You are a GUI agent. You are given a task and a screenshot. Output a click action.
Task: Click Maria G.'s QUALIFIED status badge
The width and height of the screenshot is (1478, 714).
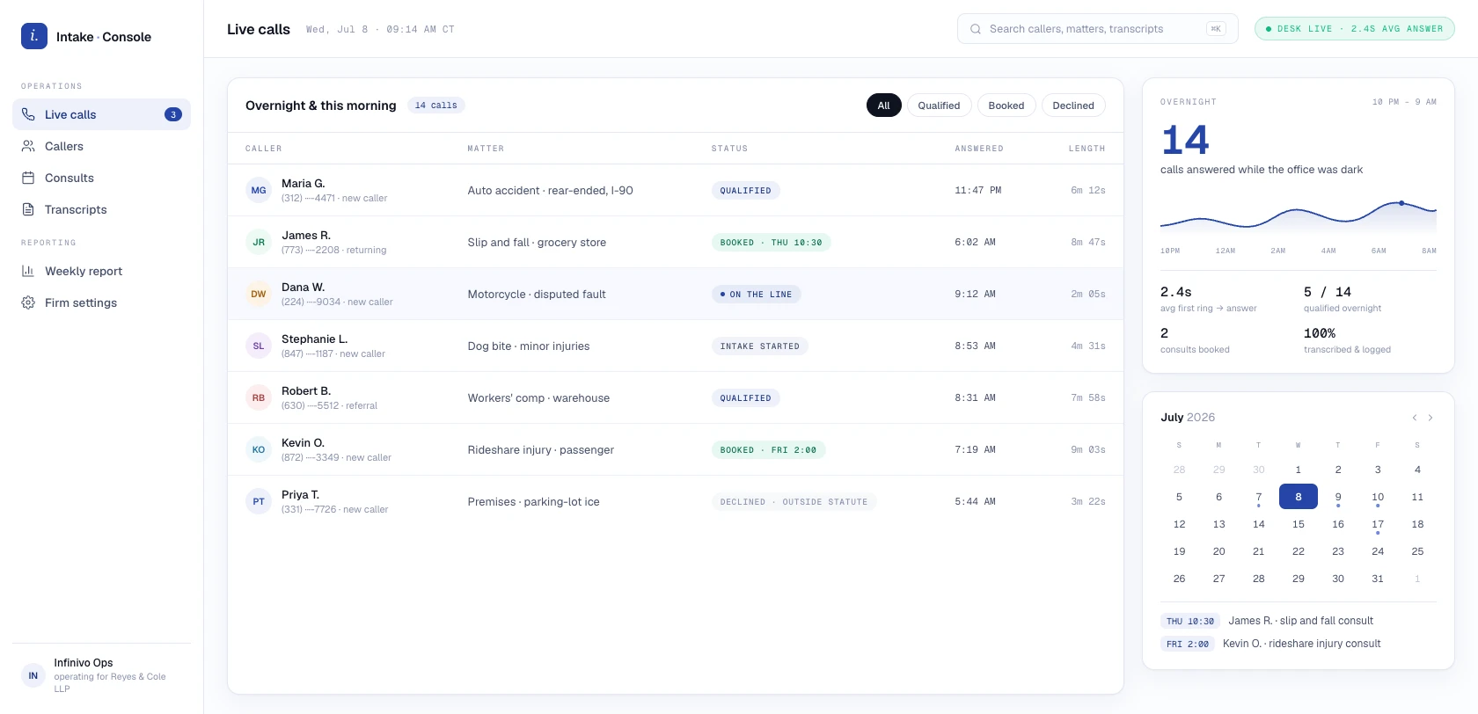pyautogui.click(x=745, y=190)
